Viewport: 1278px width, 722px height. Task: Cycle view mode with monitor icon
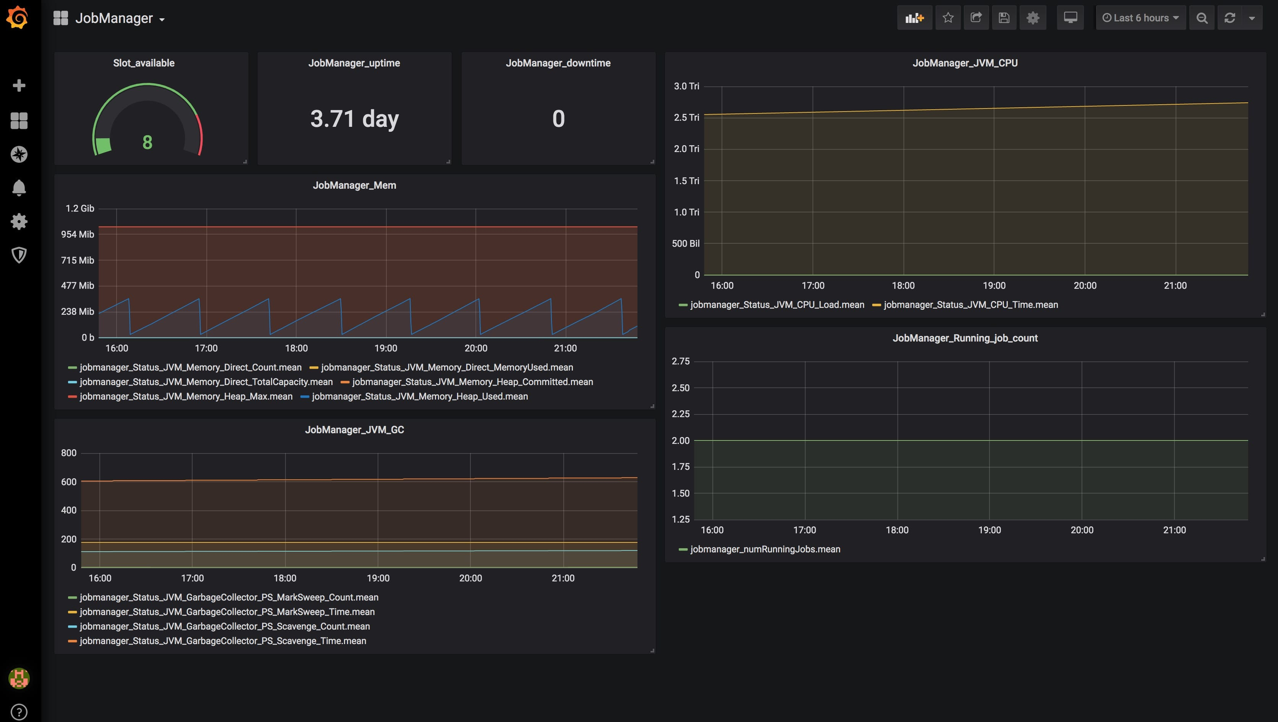[1070, 18]
